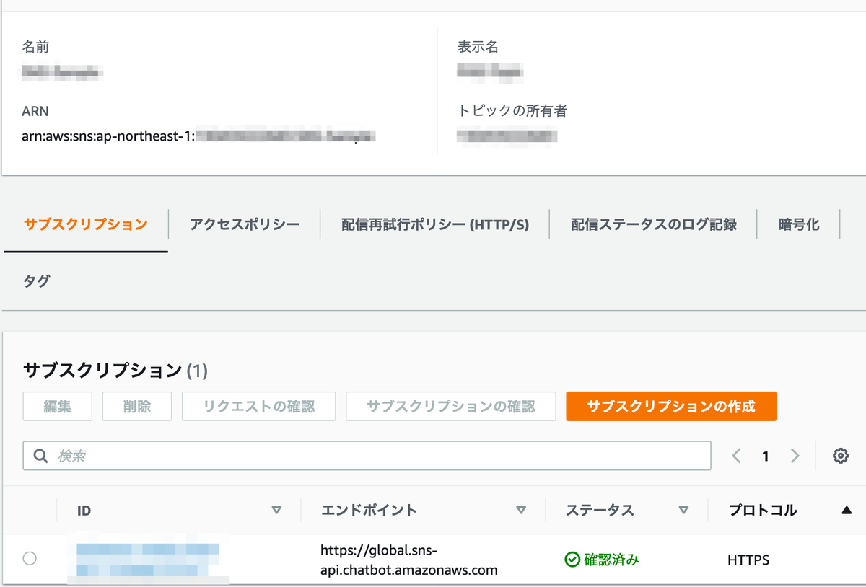Click the ID column header
The image size is (866, 587).
(84, 511)
